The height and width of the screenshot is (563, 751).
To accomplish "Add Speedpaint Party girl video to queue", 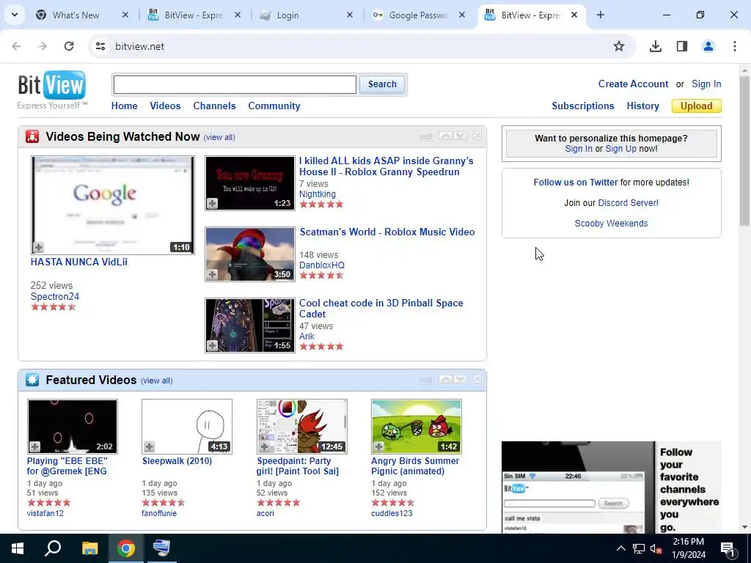I will (264, 446).
